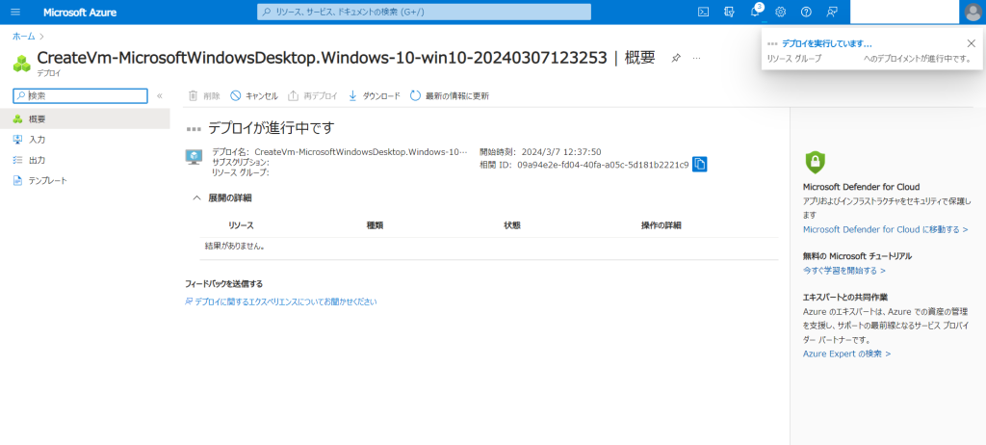Viewport: 986px width, 445px height.
Task: Click Microsoft Azure brand in header
Action: 80,12
